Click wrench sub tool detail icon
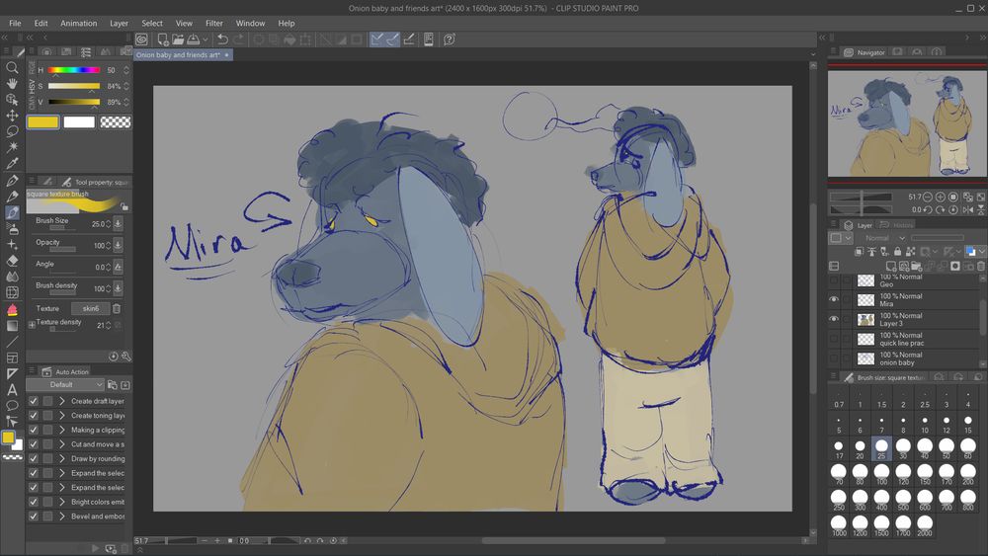988x556 pixels. tap(126, 357)
